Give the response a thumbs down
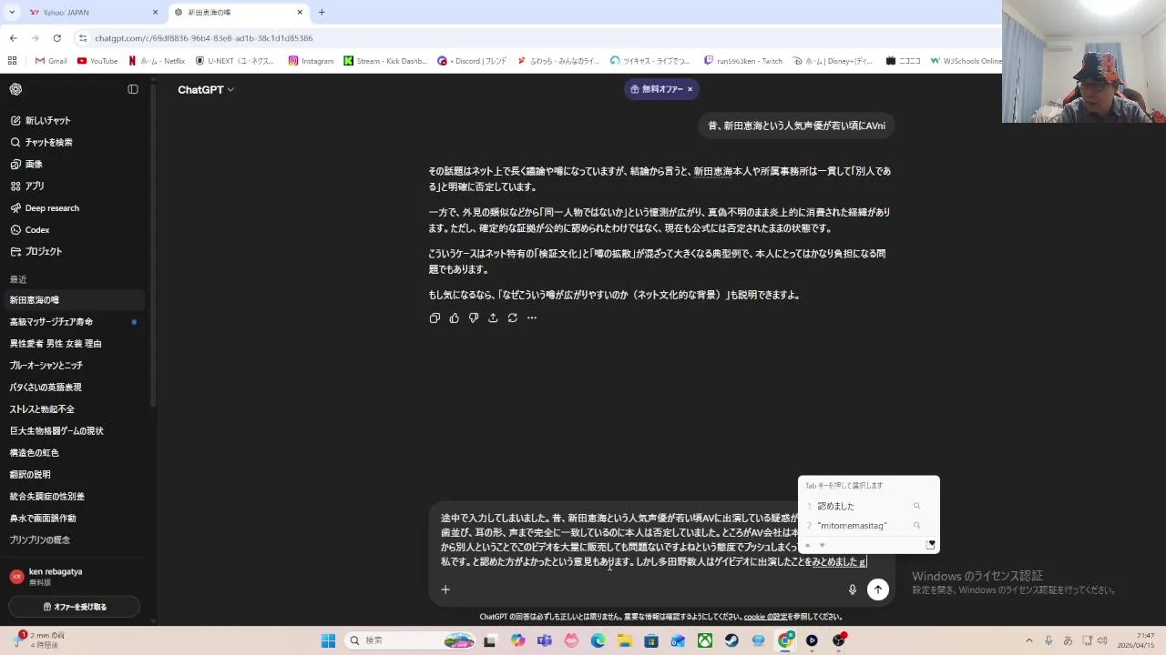 [473, 317]
